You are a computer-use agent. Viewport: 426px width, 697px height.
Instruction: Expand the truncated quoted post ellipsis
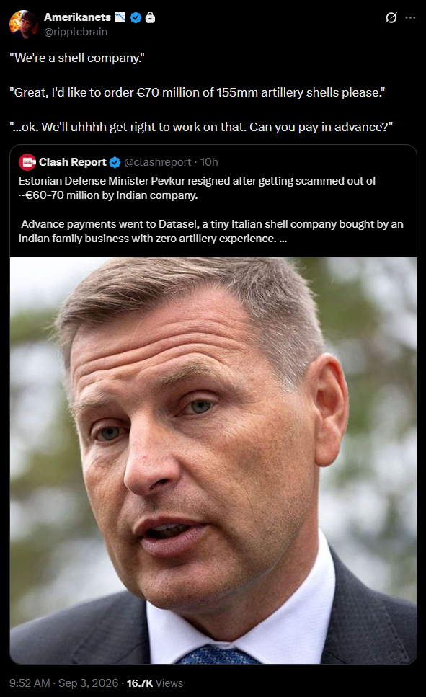(x=283, y=239)
